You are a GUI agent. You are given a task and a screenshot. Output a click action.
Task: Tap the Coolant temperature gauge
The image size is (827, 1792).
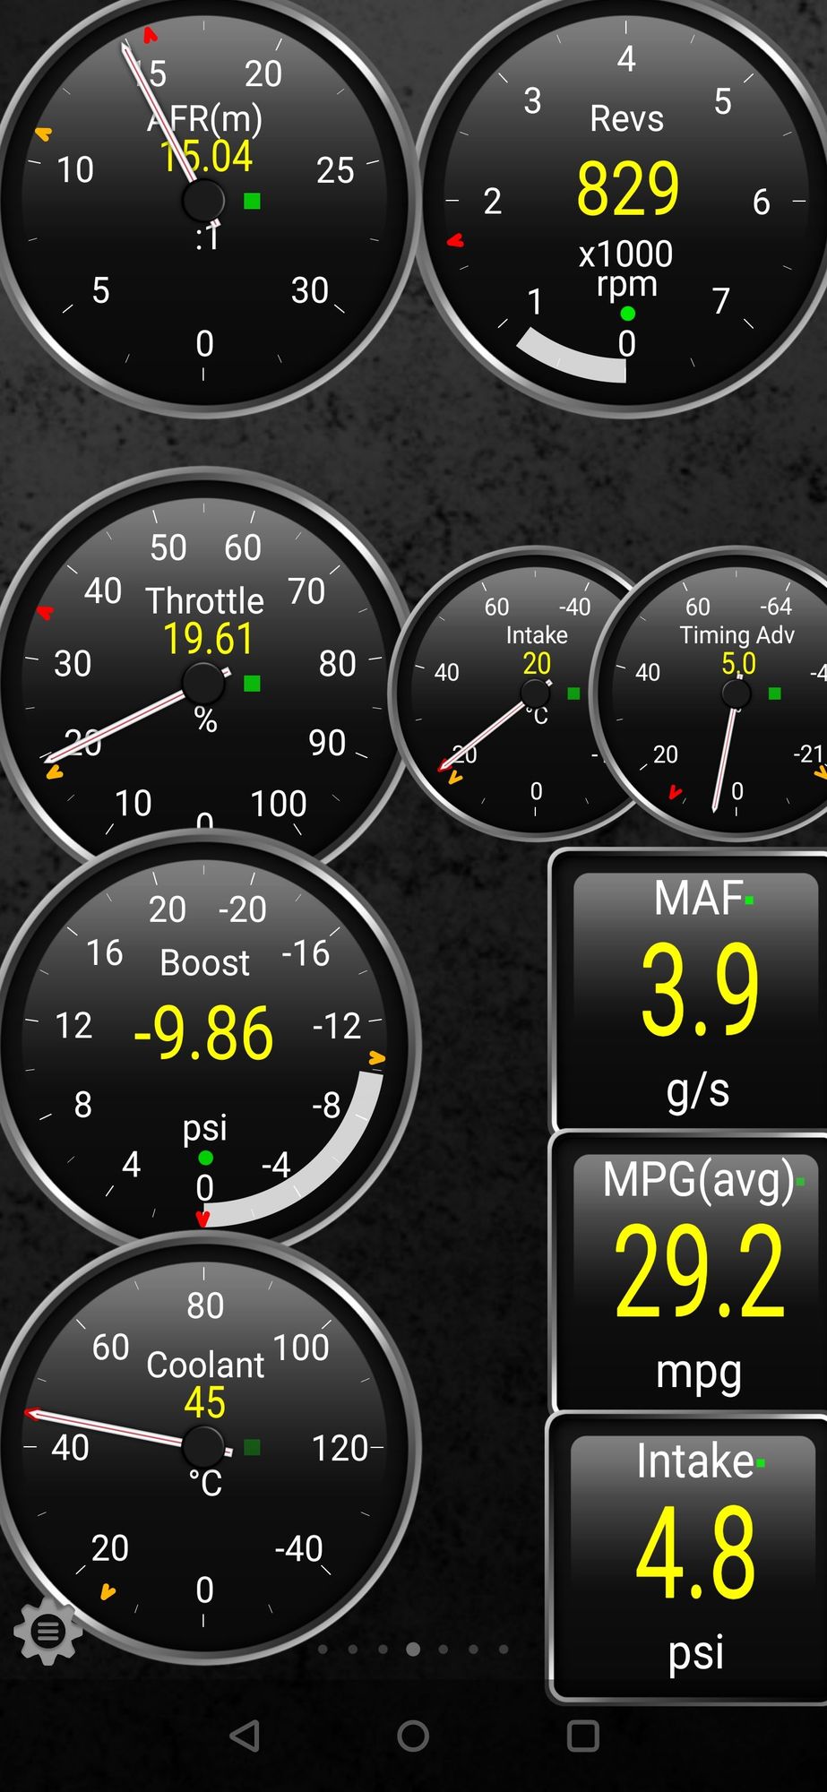[204, 1444]
